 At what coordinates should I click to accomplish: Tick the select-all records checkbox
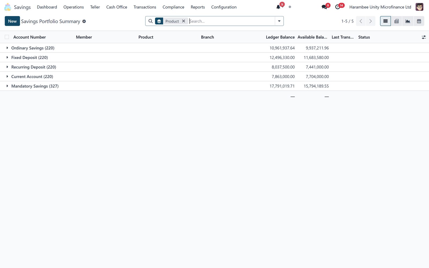(x=7, y=37)
